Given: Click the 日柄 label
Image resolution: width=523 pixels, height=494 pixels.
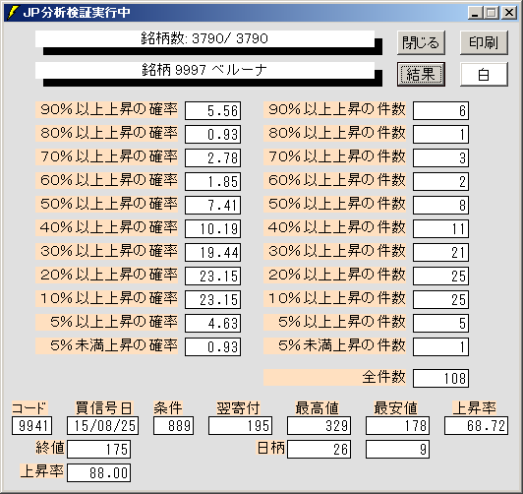Looking at the screenshot, I should click(271, 448).
